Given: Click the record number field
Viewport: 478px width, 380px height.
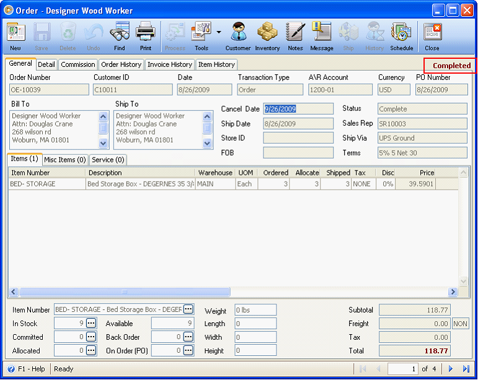Looking at the screenshot, I should [402, 369].
